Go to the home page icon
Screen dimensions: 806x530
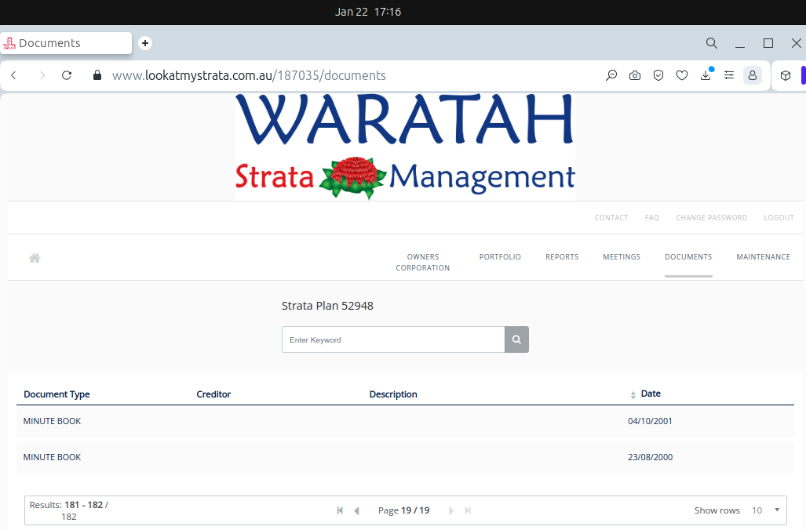tap(35, 258)
